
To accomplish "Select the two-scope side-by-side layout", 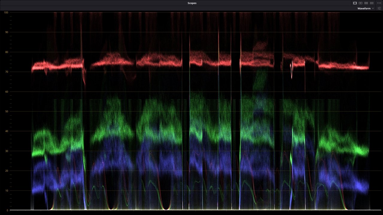I will (x=361, y=3).
